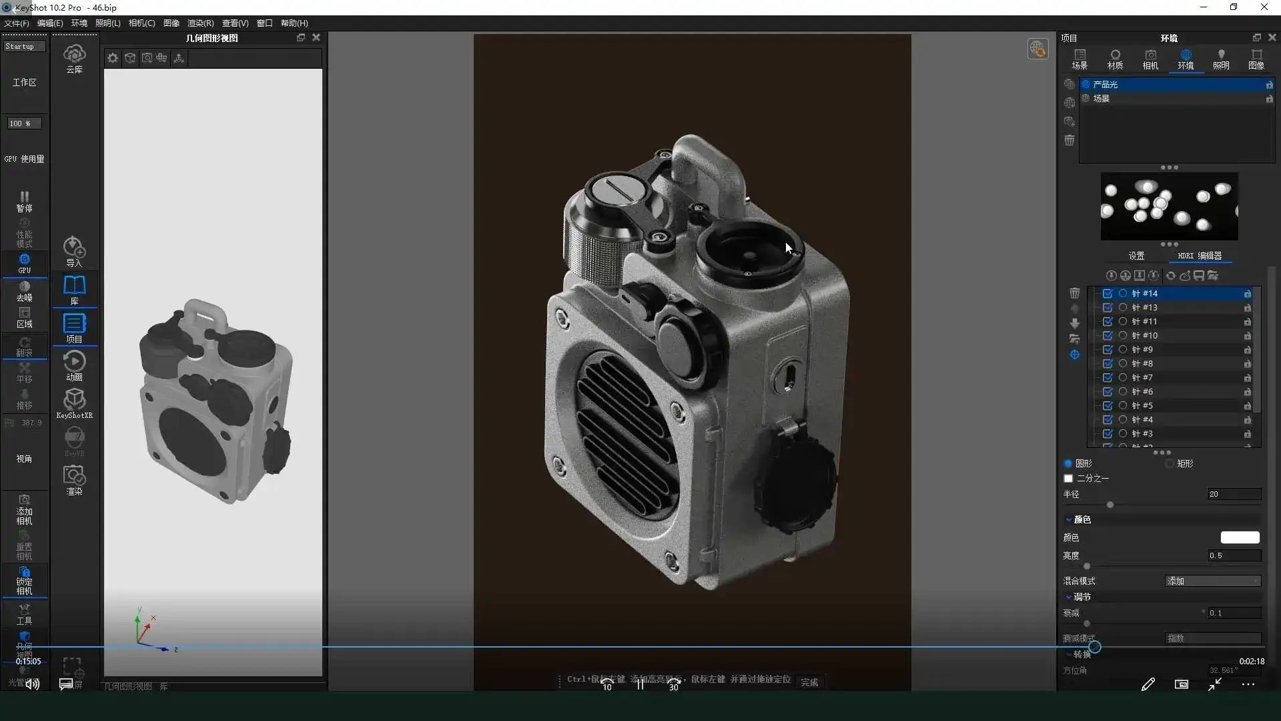The image size is (1281, 721).
Task: Open the Cloud Library (云库) icon
Action: (x=74, y=58)
